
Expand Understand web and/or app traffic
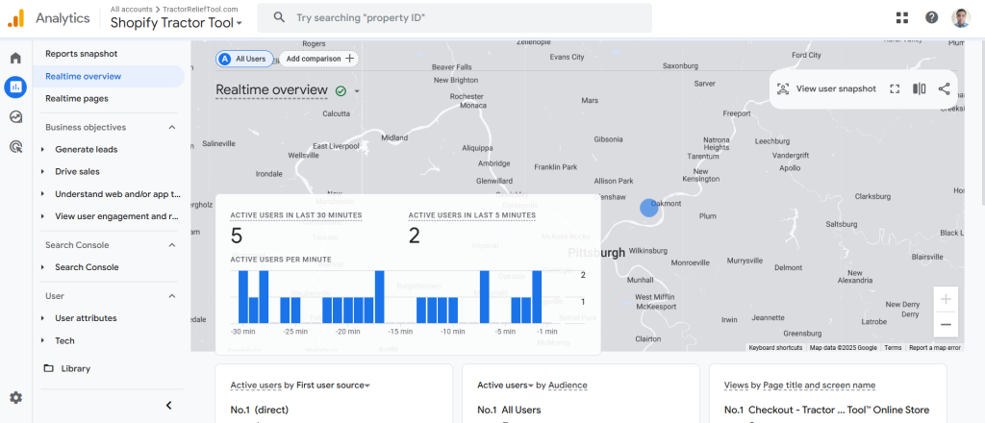tap(42, 194)
